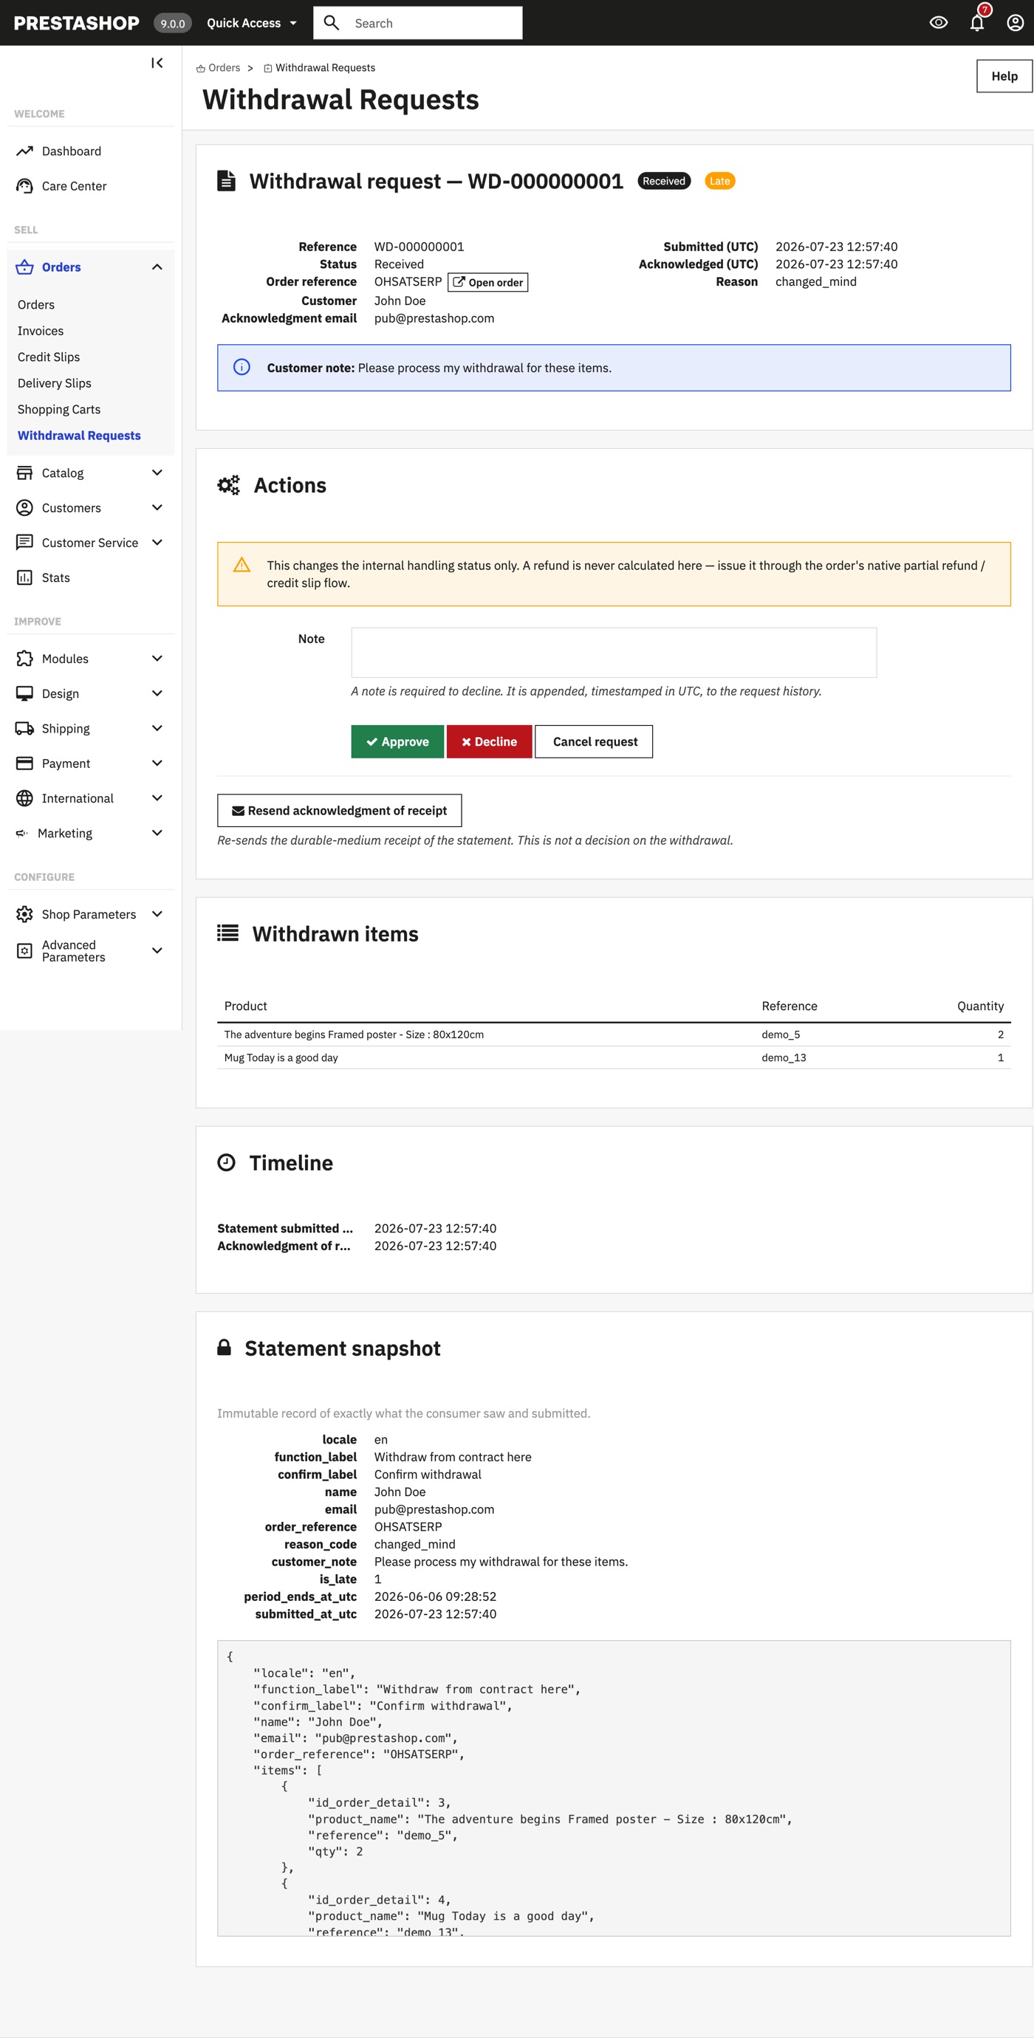
Task: Click the Catalog store icon
Action: [24, 473]
